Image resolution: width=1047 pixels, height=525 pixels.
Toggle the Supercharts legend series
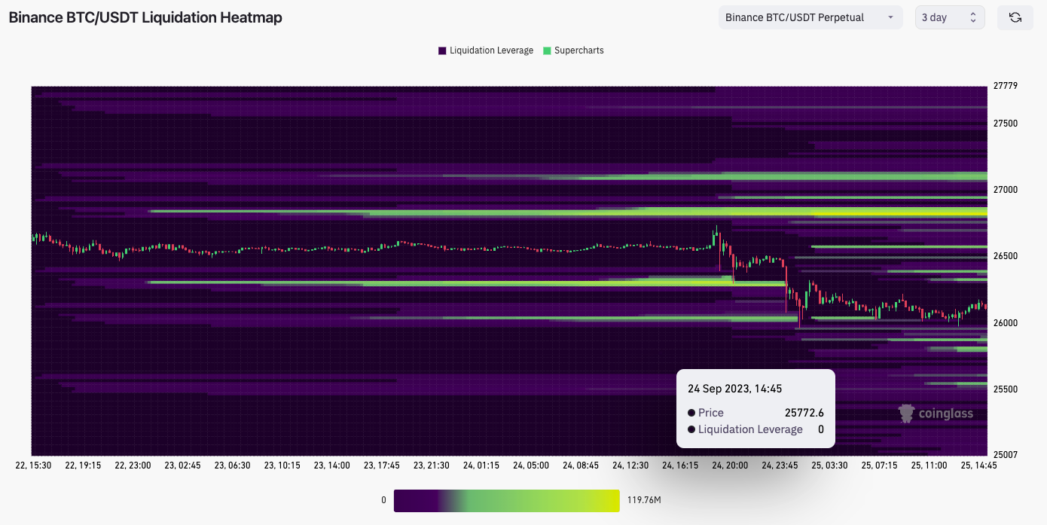tap(578, 50)
